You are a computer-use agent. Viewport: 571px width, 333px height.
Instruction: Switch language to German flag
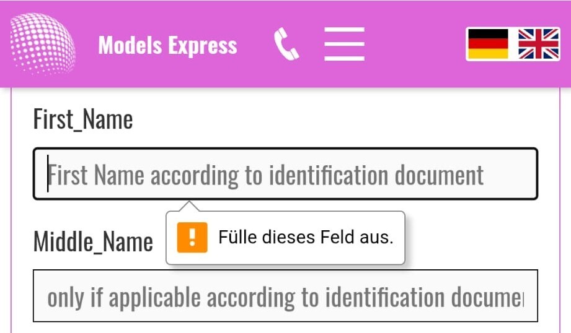pyautogui.click(x=488, y=45)
